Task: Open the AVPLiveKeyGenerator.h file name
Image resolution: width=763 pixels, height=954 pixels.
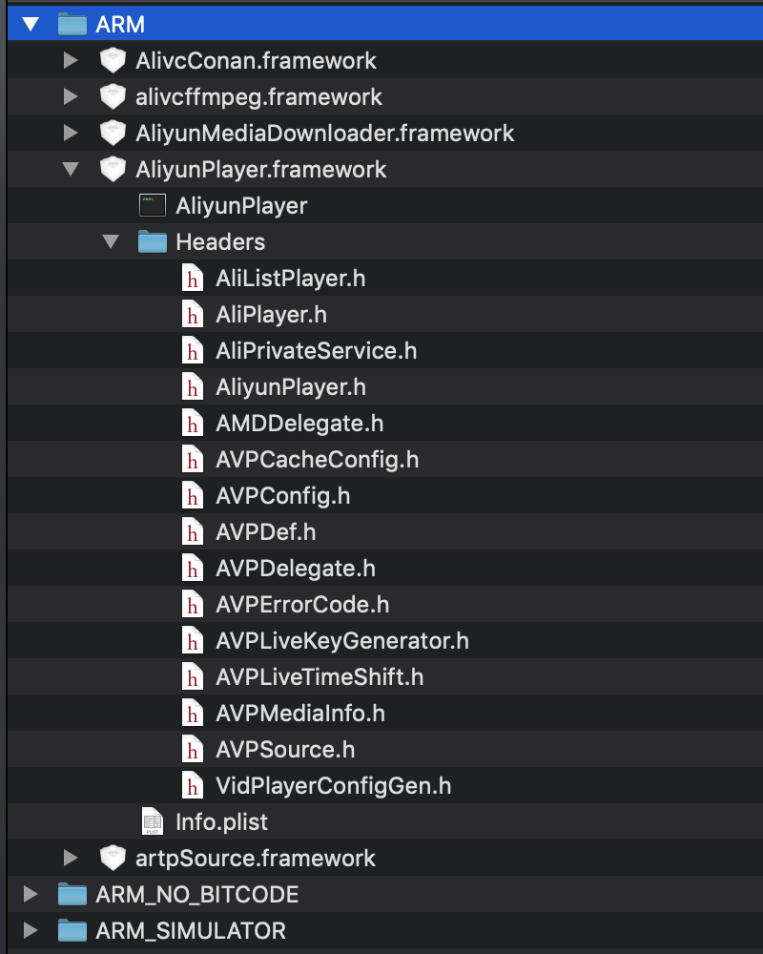Action: (342, 641)
